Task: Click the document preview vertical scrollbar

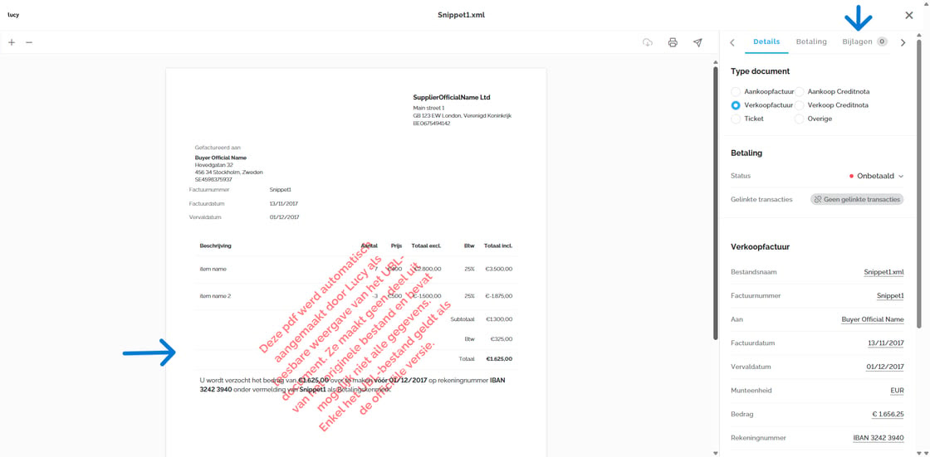Action: 715,202
